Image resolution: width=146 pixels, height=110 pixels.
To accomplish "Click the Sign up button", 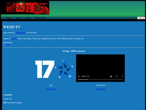I will (141, 18).
